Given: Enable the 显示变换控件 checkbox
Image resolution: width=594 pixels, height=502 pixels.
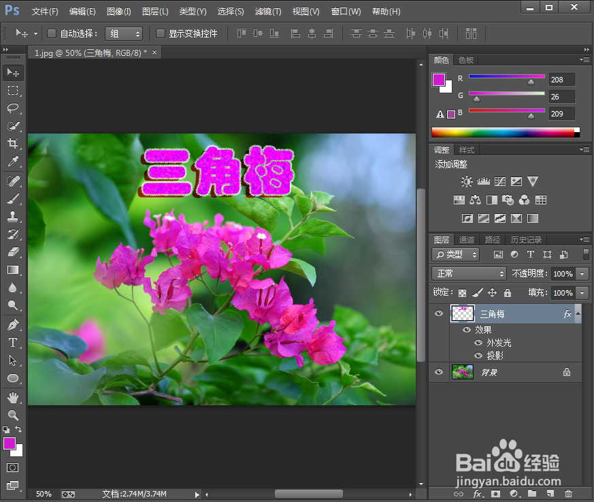Looking at the screenshot, I should (161, 34).
